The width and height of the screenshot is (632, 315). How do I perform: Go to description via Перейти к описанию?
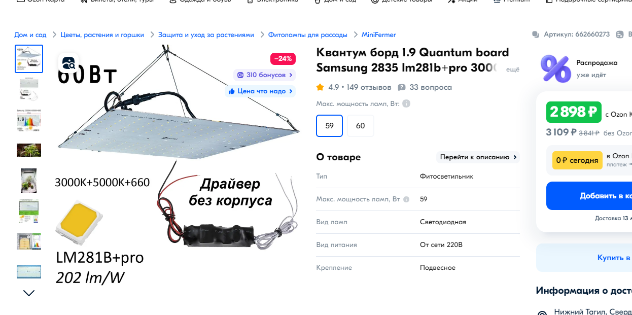coord(478,157)
